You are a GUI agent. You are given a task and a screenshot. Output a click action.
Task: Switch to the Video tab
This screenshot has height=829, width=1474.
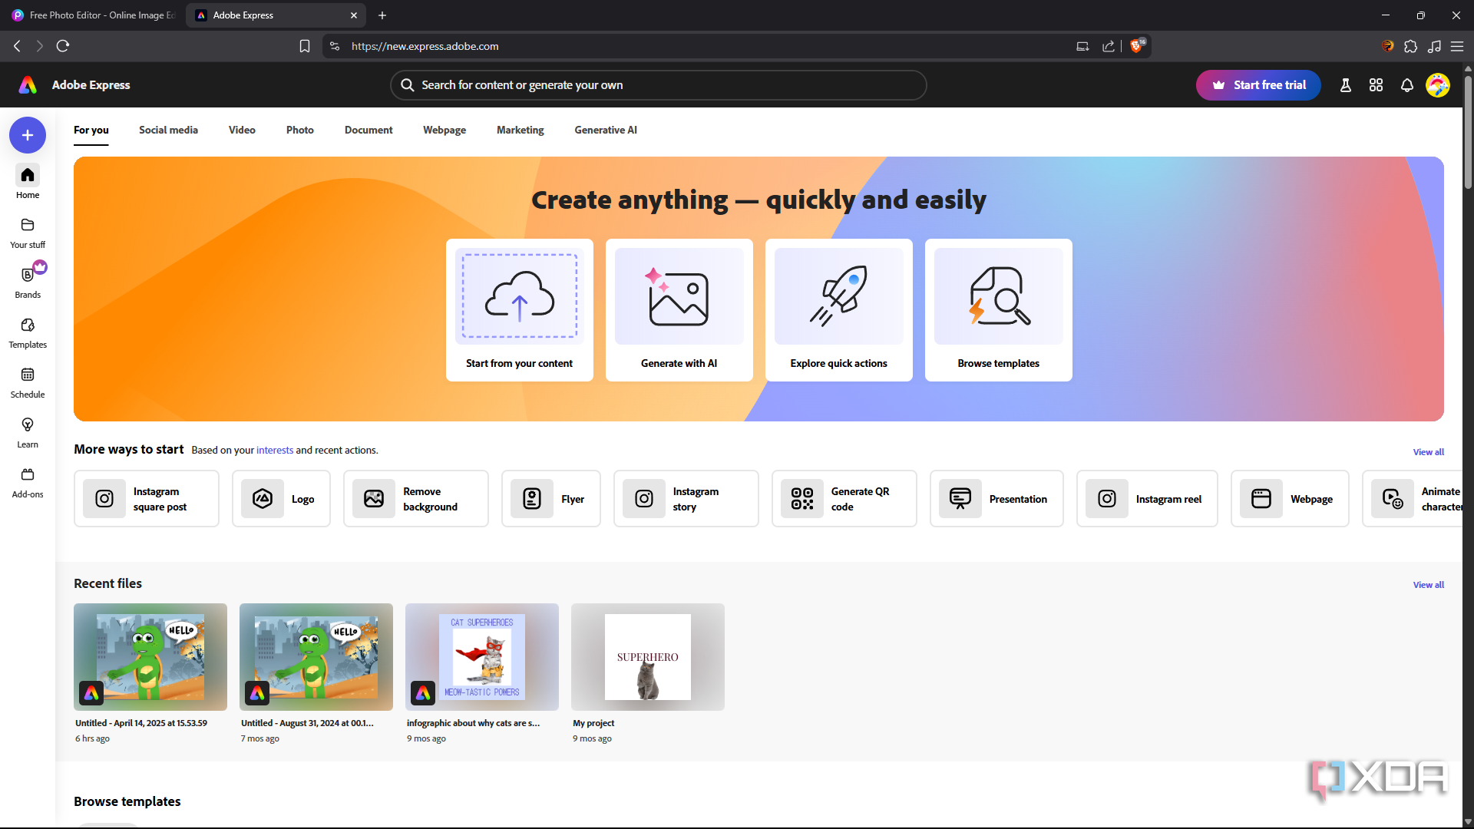(242, 130)
